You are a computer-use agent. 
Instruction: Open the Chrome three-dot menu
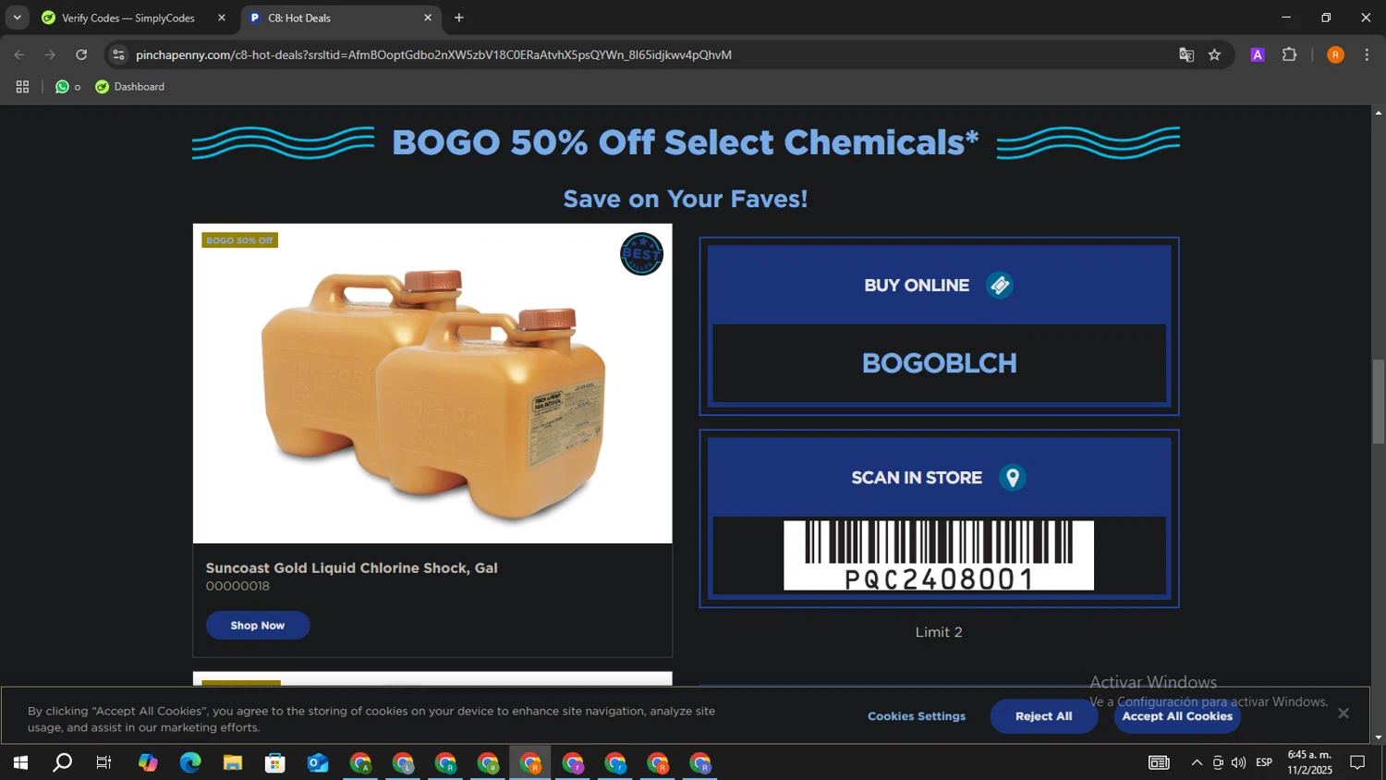1367,55
